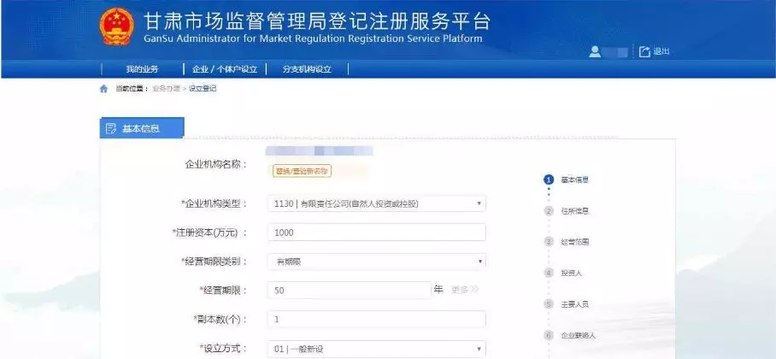The image size is (776, 359).
Task: Open the 企业 / 个体户设立 menu
Action: (x=225, y=69)
